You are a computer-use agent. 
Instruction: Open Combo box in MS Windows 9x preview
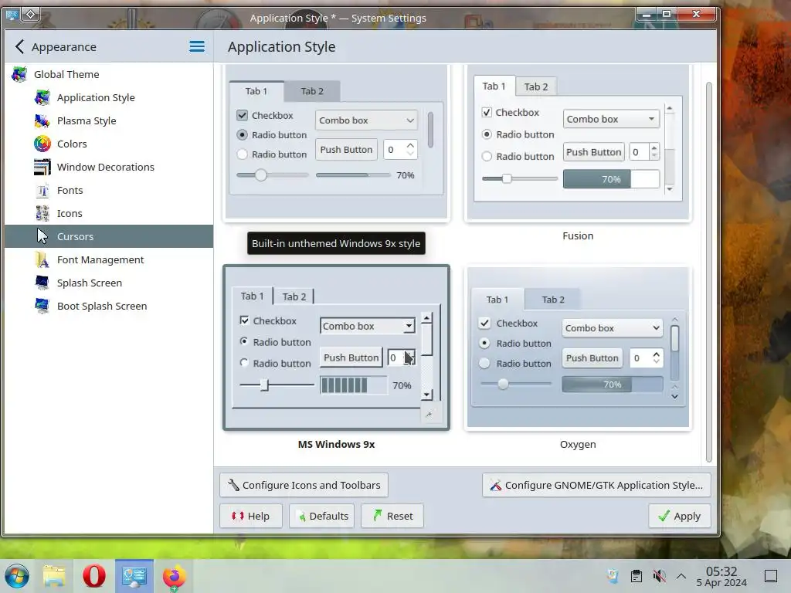[368, 327]
